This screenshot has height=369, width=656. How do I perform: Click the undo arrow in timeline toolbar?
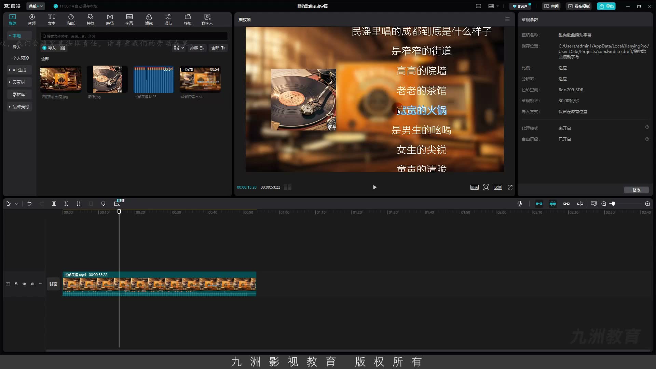point(29,204)
